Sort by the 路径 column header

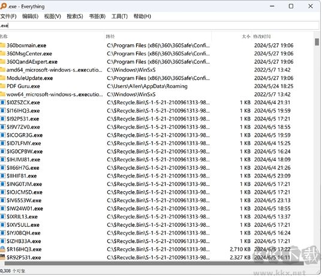[110, 37]
